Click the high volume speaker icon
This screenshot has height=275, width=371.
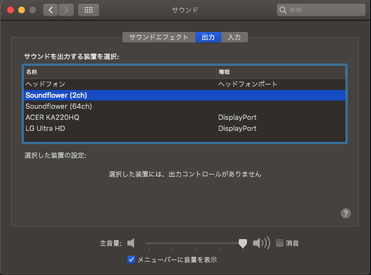tap(261, 243)
